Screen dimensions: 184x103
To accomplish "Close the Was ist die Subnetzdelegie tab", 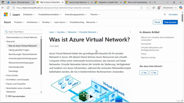I will (x=150, y=2).
